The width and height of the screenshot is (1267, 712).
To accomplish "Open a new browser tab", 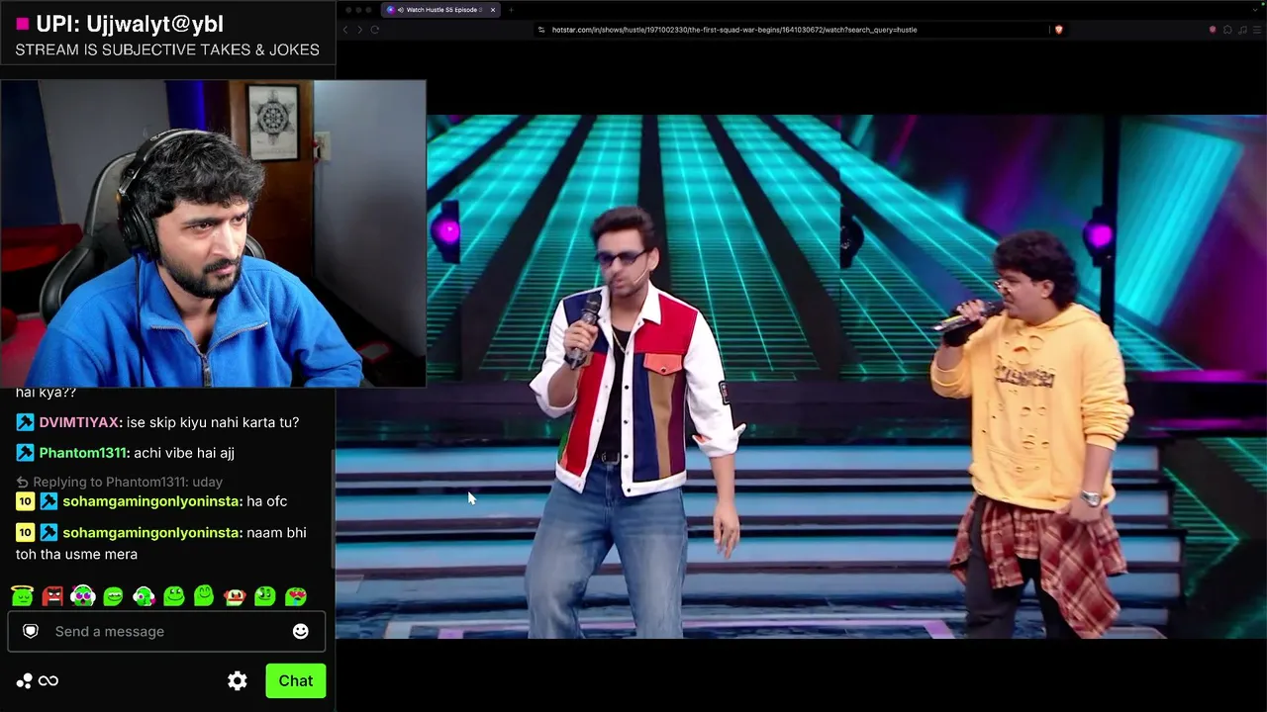I will pos(511,10).
